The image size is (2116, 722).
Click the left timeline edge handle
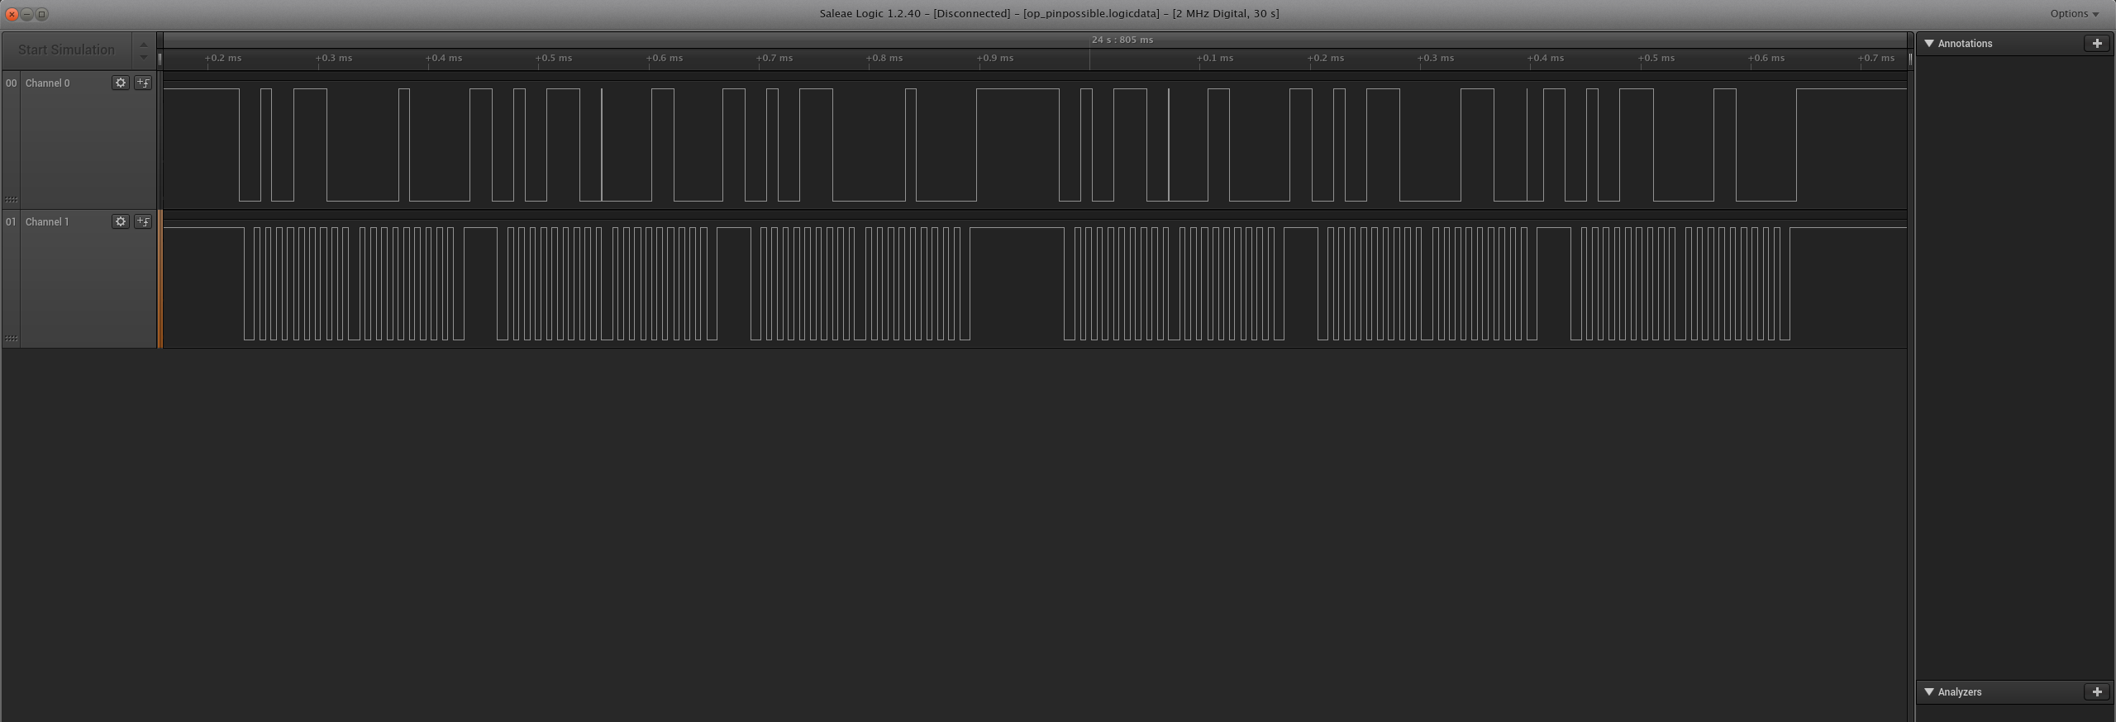160,59
